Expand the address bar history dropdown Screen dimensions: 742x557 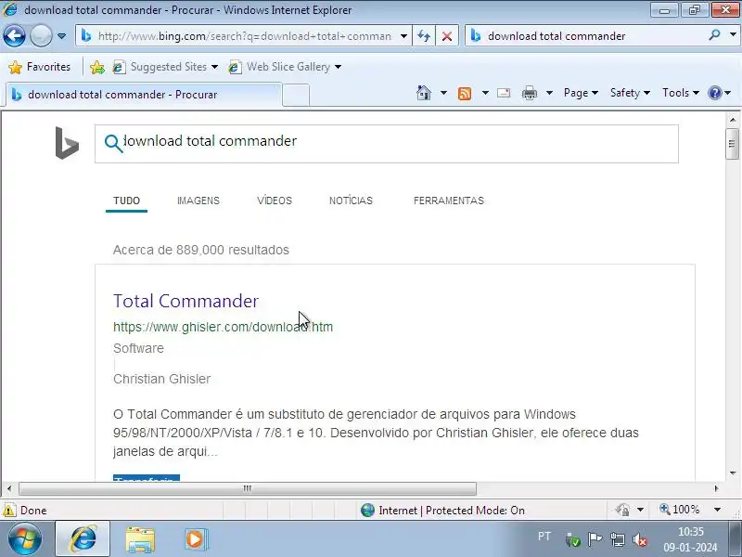pos(403,36)
